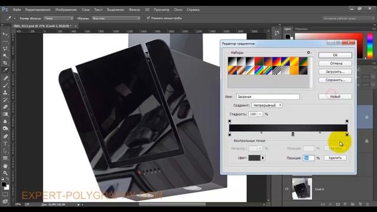Select the Path Selection tool
Image resolution: width=377 pixels, height=212 pixels.
click(x=5, y=151)
